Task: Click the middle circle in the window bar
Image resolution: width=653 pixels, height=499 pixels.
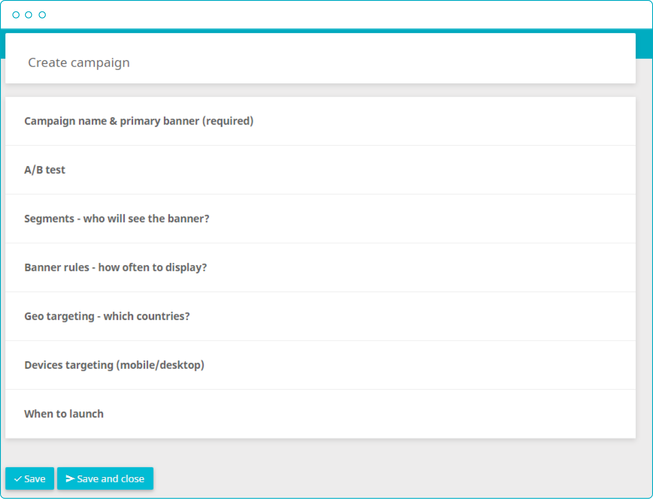Action: pyautogui.click(x=29, y=14)
